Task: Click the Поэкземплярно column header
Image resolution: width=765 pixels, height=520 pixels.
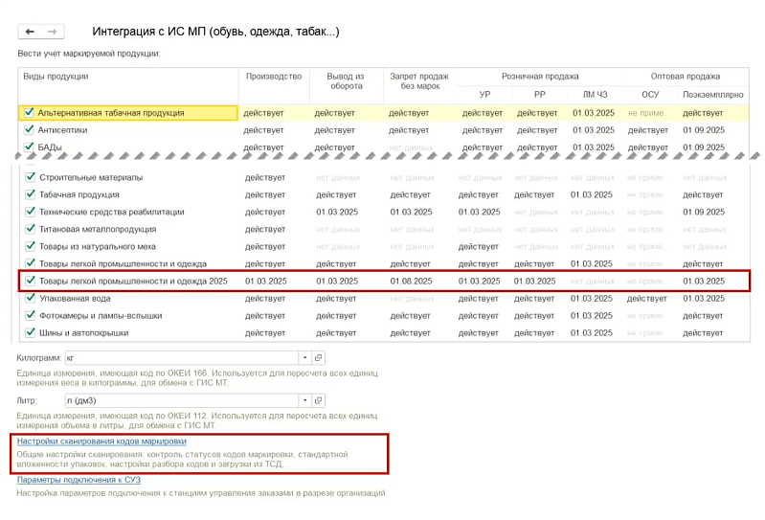Action: click(x=712, y=95)
